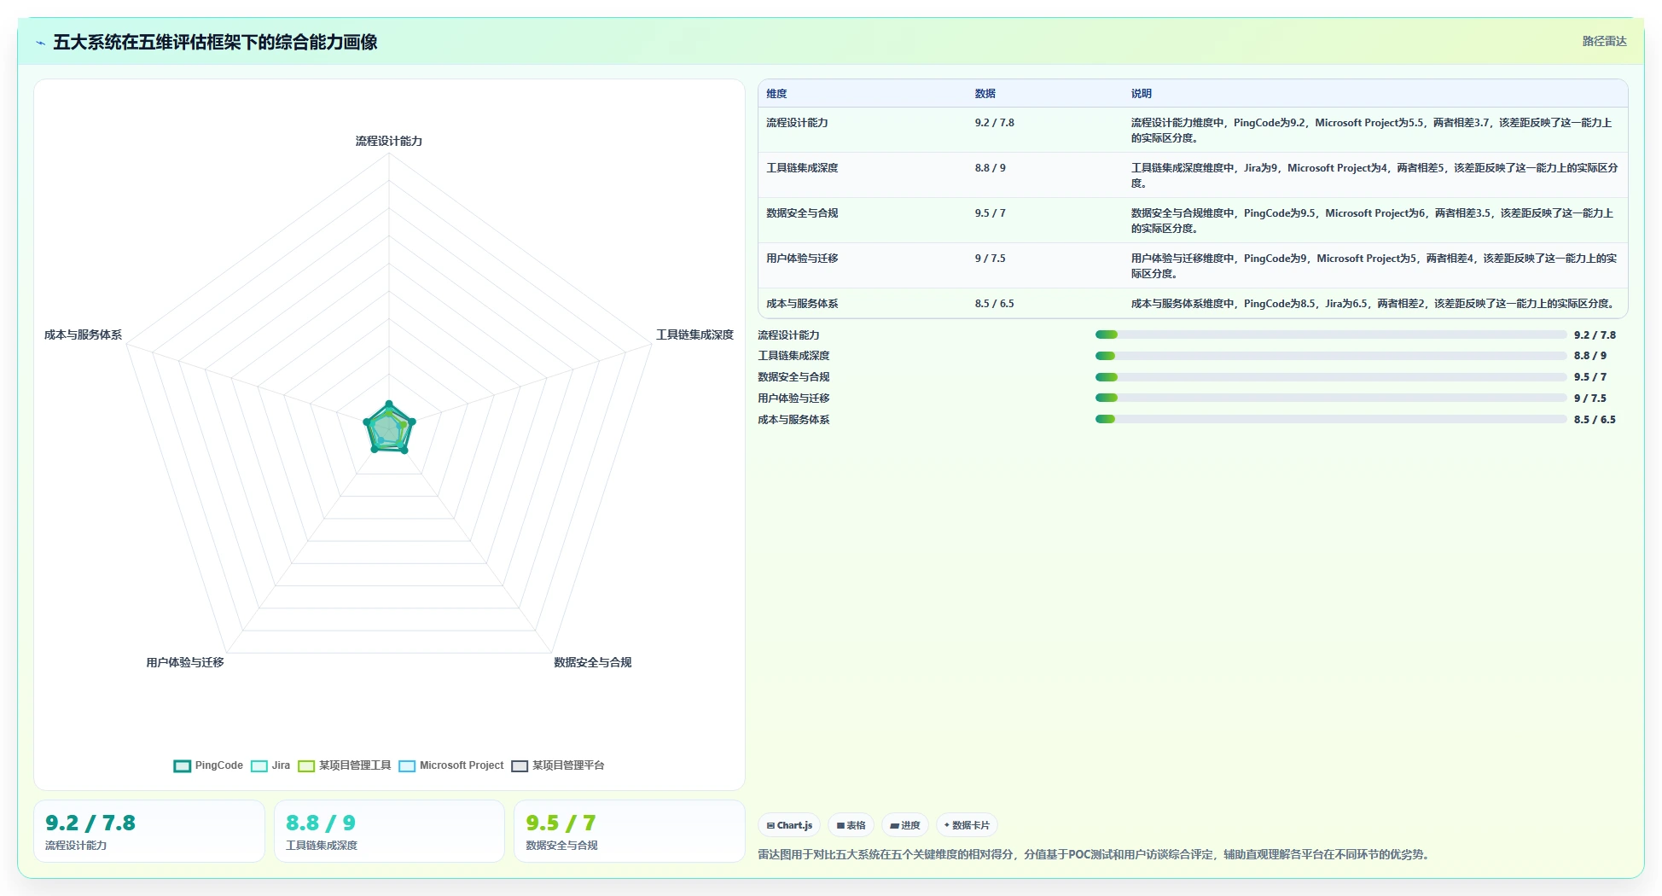Click the description mentioning Jira为9
The height and width of the screenshot is (896, 1662).
[1374, 176]
